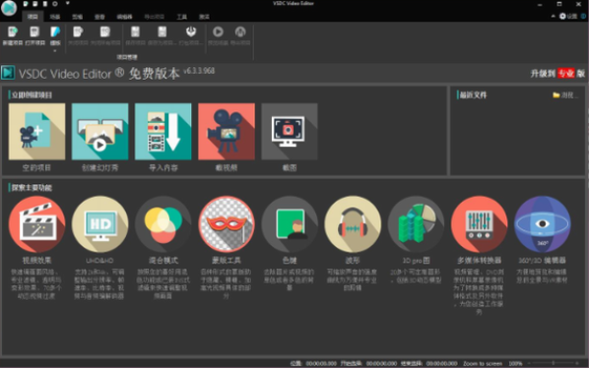Collapse the ribbon using the top-right arrow
Image resolution: width=590 pixels, height=369 pixels.
[x=554, y=16]
